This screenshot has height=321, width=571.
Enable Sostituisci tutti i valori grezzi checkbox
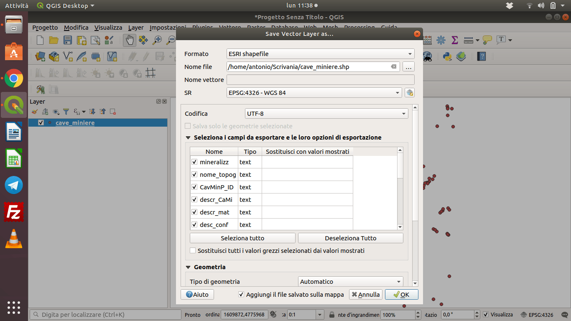click(x=193, y=251)
